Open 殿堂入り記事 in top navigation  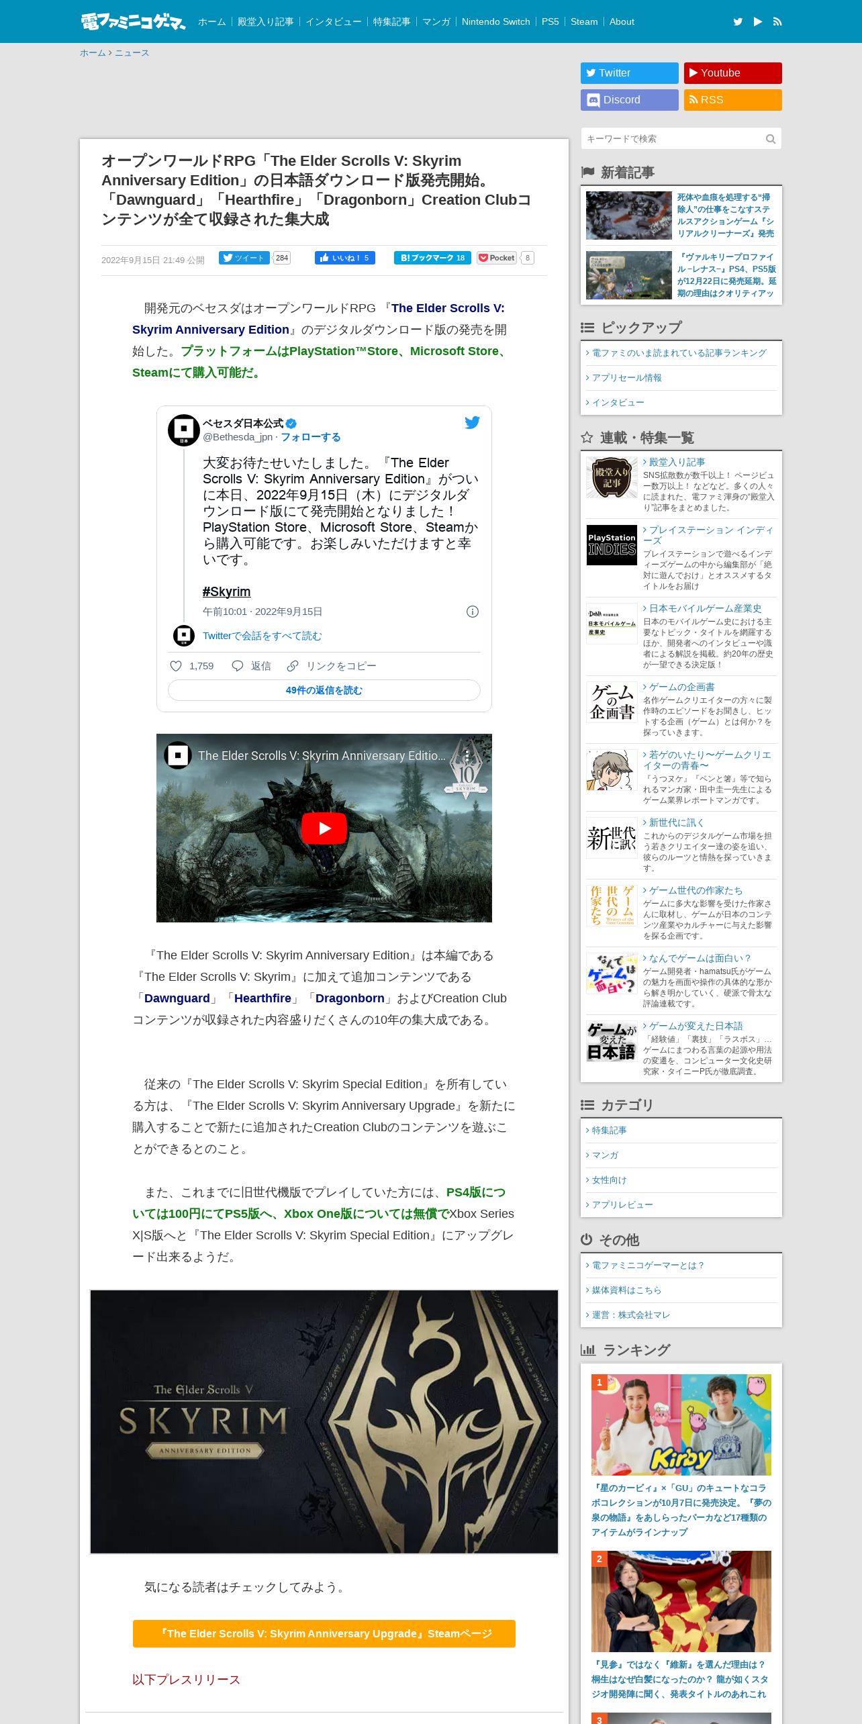click(x=266, y=21)
